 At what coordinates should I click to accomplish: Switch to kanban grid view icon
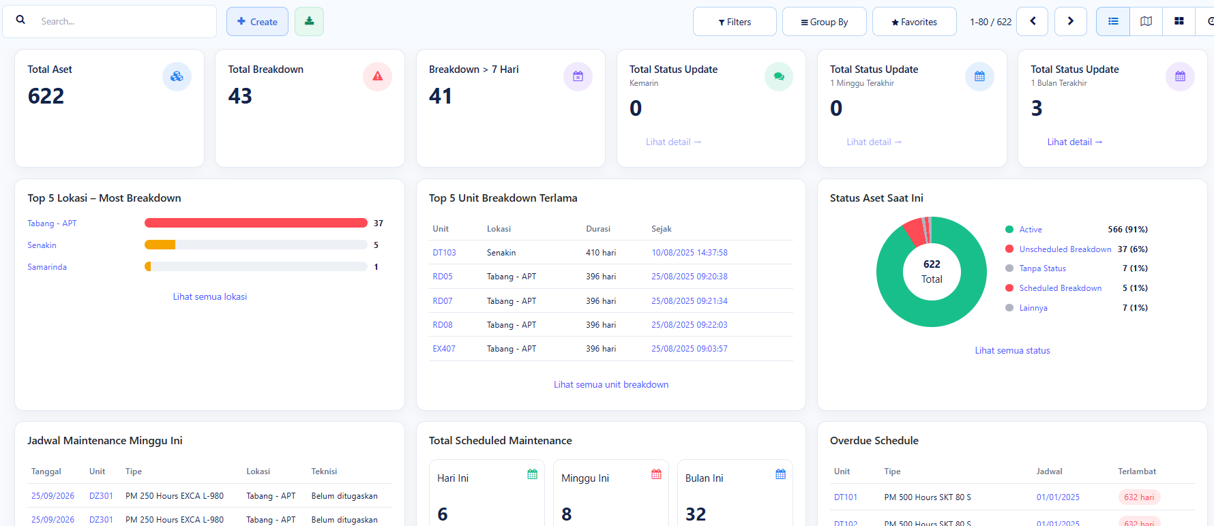pyautogui.click(x=1179, y=21)
